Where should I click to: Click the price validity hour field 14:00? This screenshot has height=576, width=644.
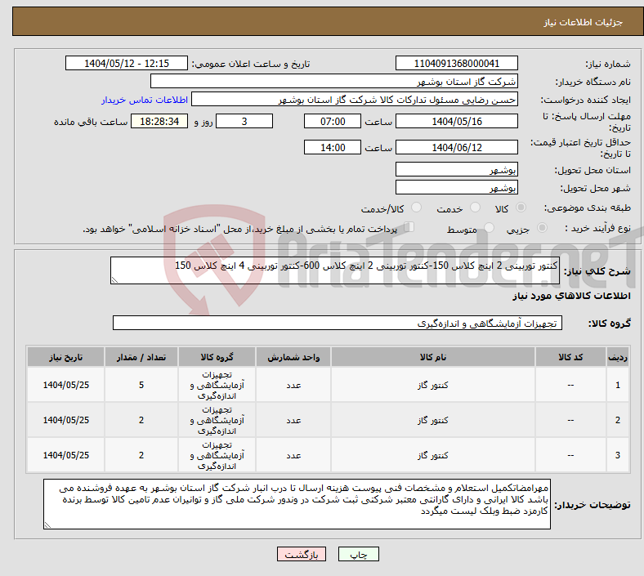coord(333,147)
